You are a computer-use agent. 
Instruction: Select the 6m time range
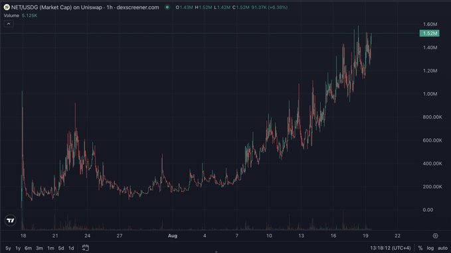point(28,248)
